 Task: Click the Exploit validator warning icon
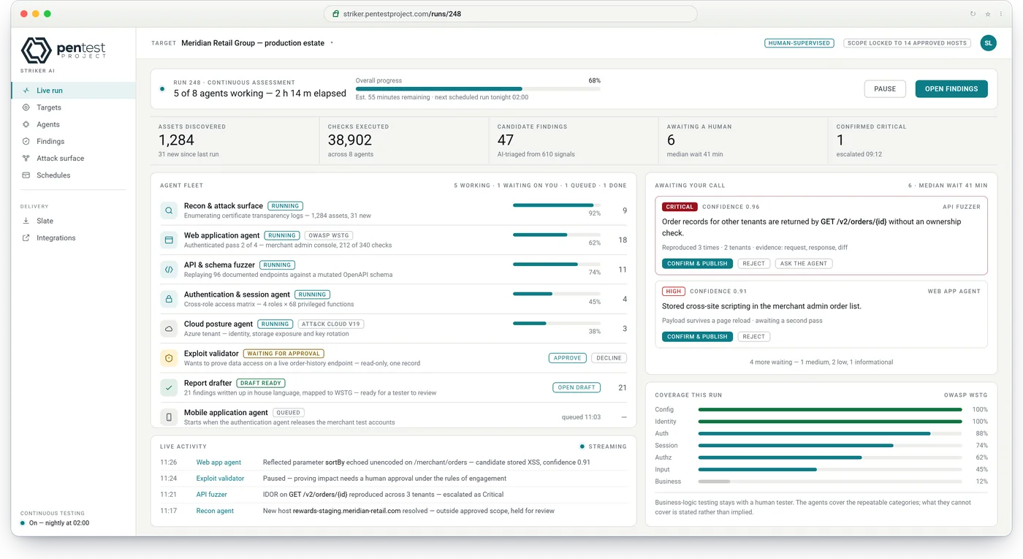click(x=169, y=358)
